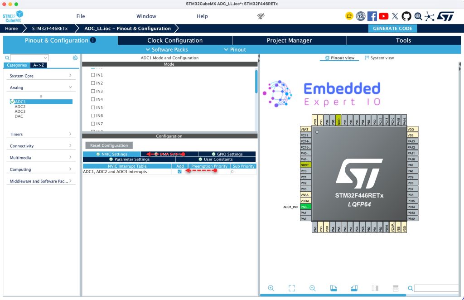Image resolution: width=464 pixels, height=300 pixels.
Task: Click the STM32F446RETx breadcrumb
Action: click(50, 29)
